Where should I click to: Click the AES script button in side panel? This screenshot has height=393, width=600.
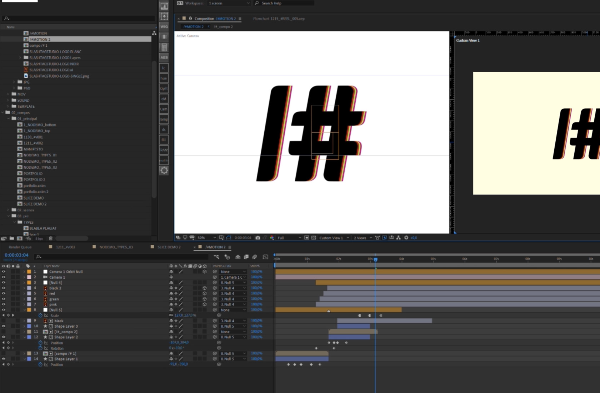(x=164, y=58)
